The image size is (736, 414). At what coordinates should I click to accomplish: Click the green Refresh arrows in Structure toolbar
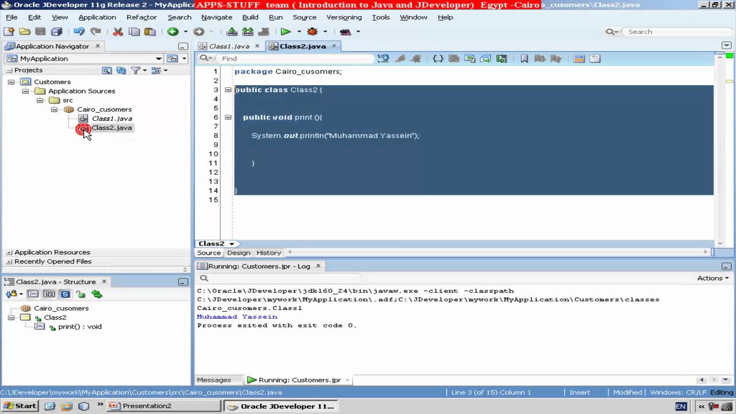coord(97,294)
